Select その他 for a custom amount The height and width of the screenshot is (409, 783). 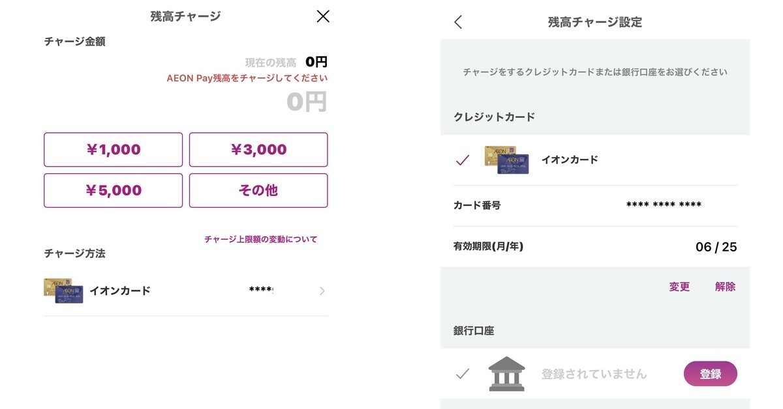coord(258,190)
